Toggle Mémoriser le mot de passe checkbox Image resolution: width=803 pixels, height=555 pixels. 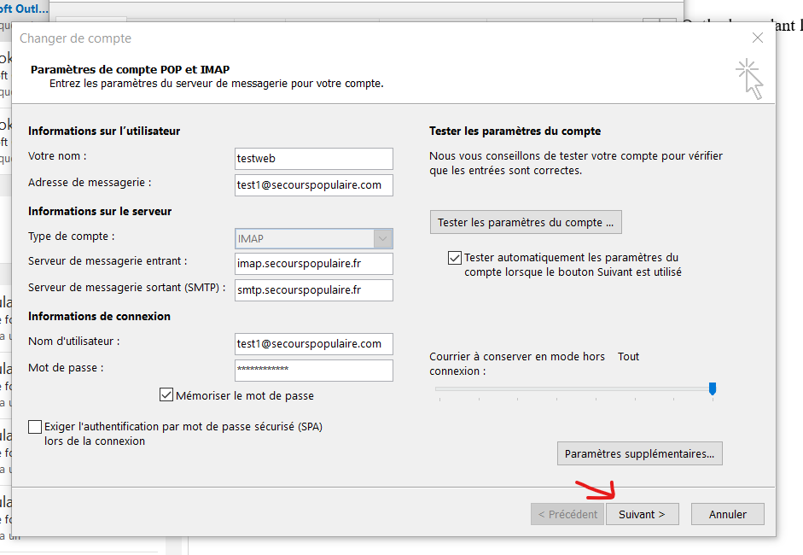point(166,395)
